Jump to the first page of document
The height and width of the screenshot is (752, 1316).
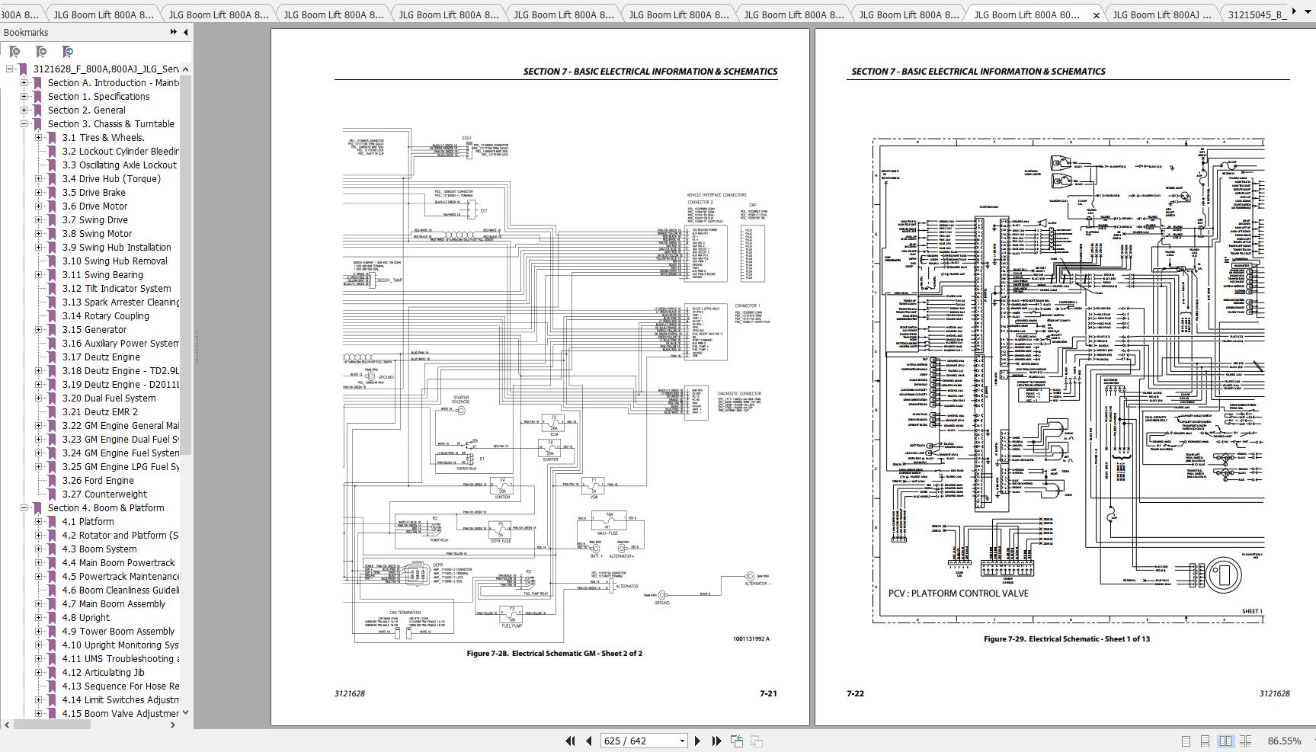point(570,741)
